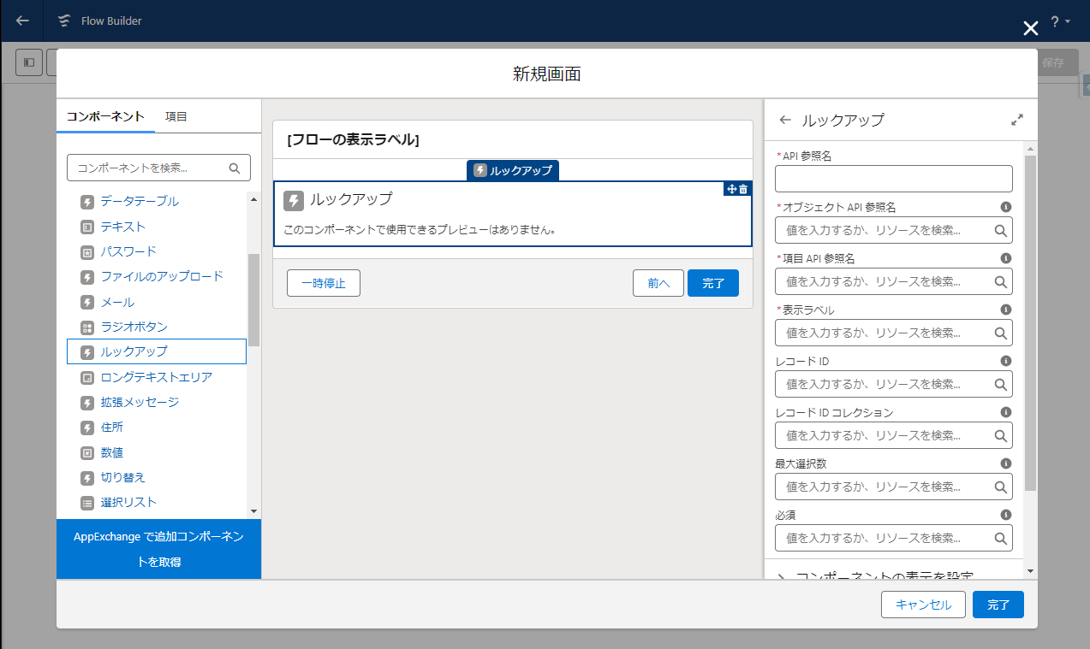
Task: Click the 住所 component icon
Action: pos(86,428)
